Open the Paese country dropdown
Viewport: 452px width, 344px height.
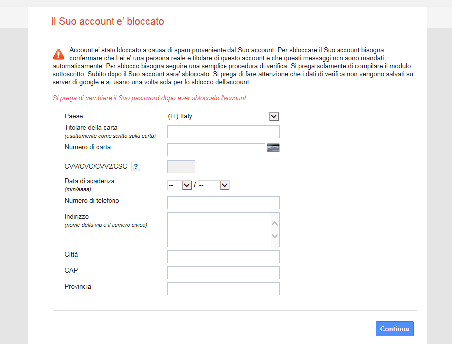(x=223, y=116)
